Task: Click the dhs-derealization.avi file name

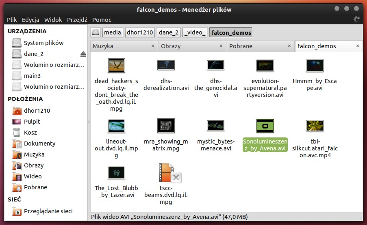Action: click(166, 84)
